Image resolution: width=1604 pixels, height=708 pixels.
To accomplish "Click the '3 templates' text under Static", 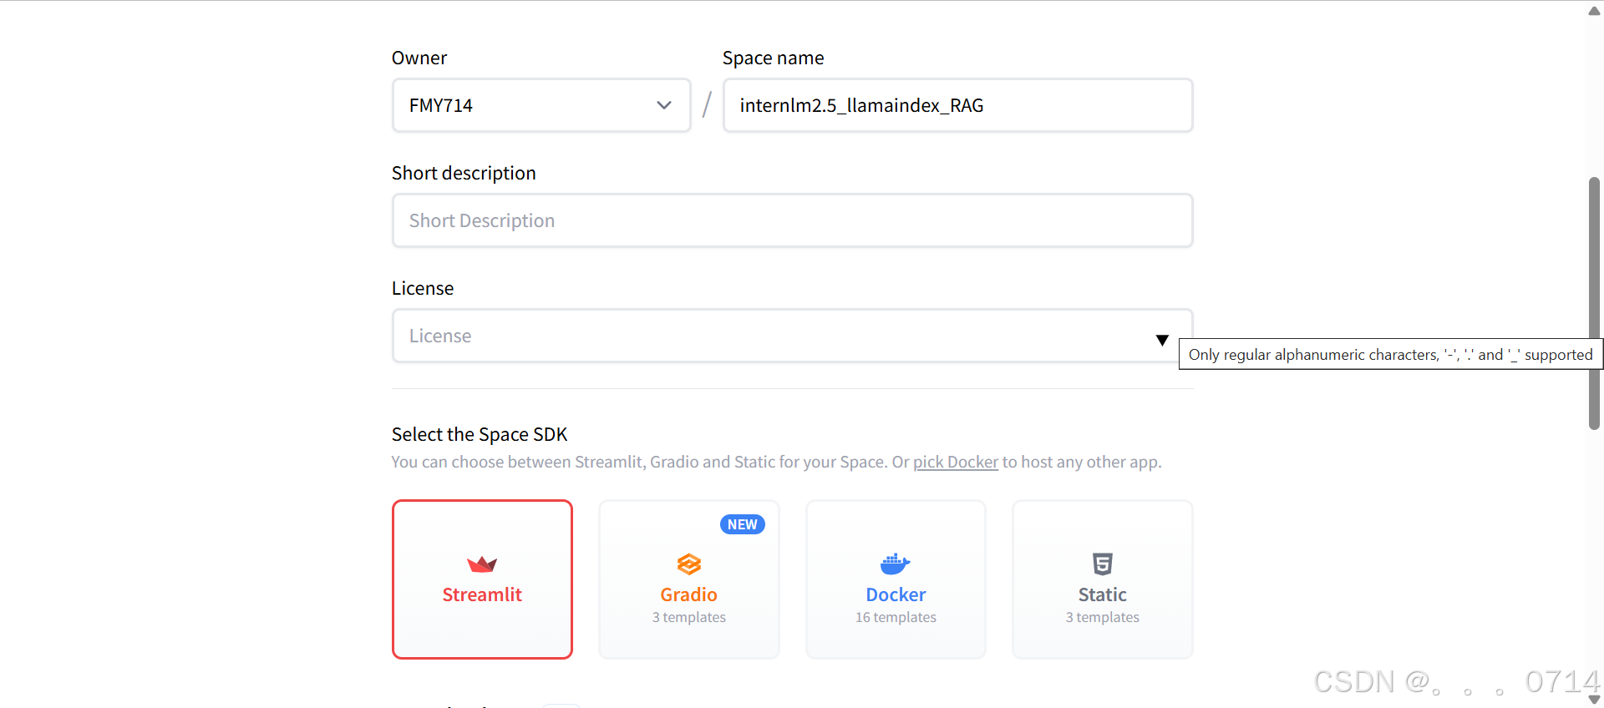I will (x=1103, y=617).
